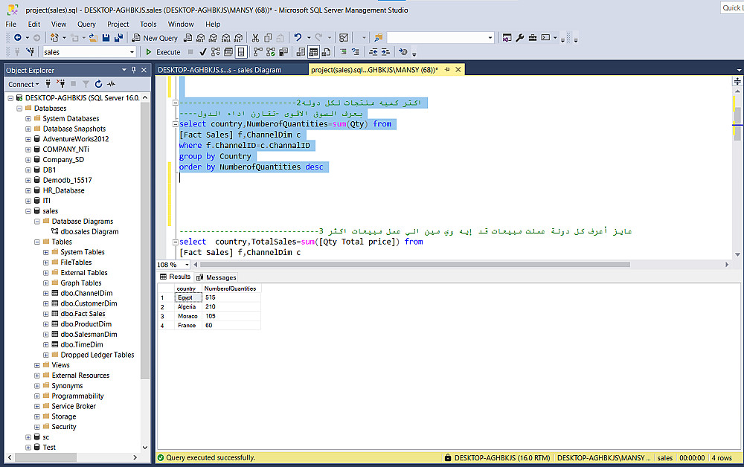Expand the dbo.Fact Sales table node
The image size is (744, 467).
45,314
